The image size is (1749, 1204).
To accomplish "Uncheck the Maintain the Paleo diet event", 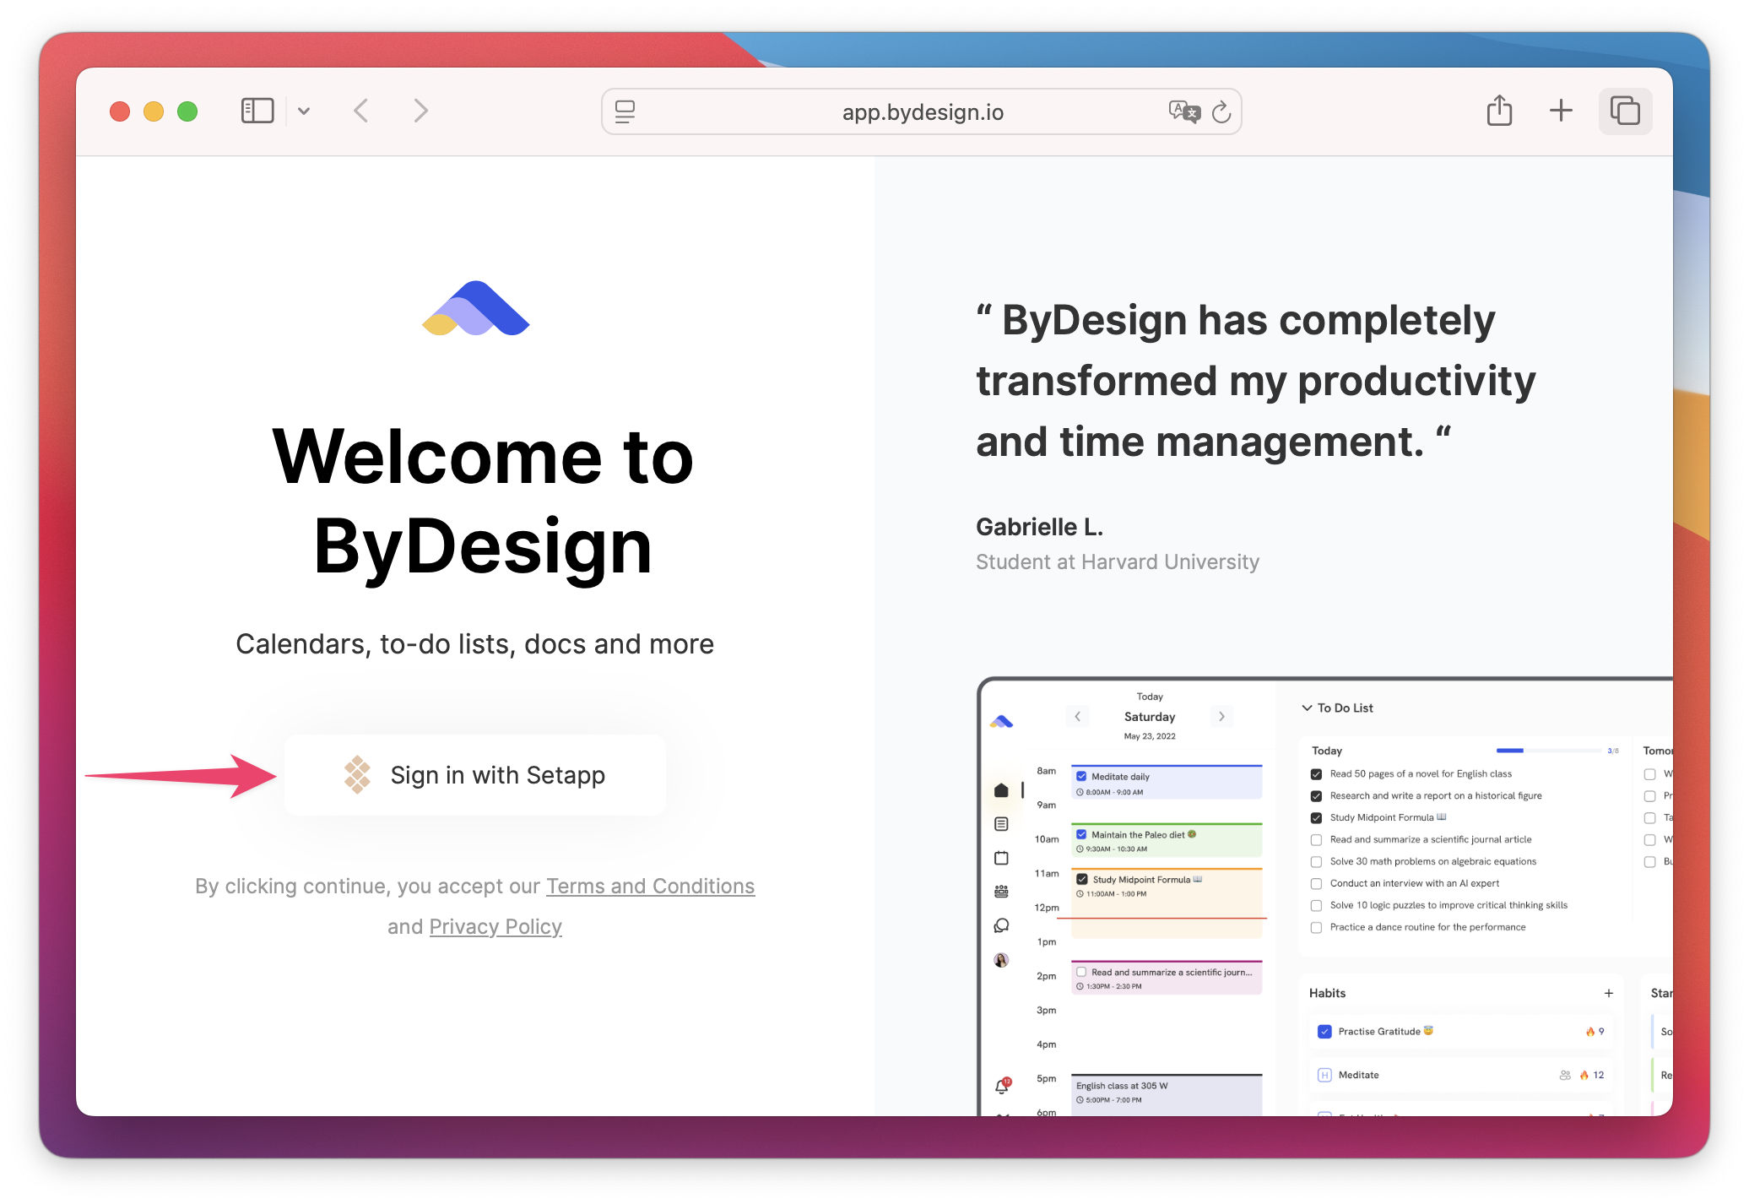I will click(1081, 834).
